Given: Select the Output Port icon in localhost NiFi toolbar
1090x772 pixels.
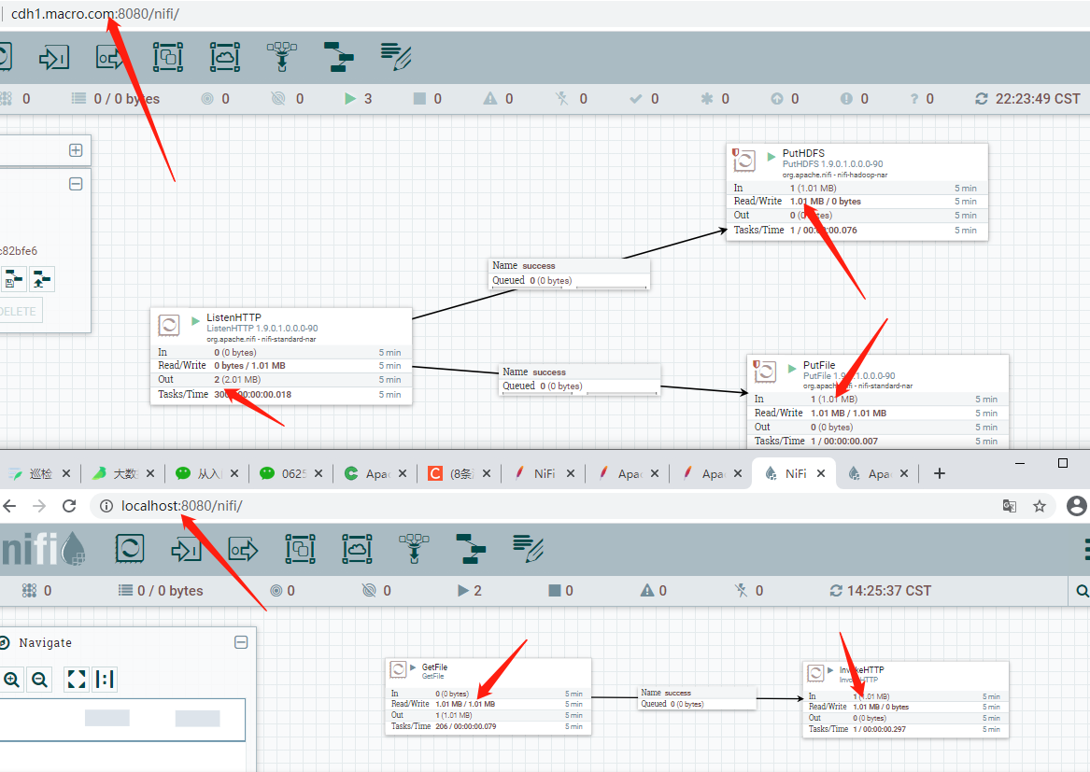Looking at the screenshot, I should 243,549.
